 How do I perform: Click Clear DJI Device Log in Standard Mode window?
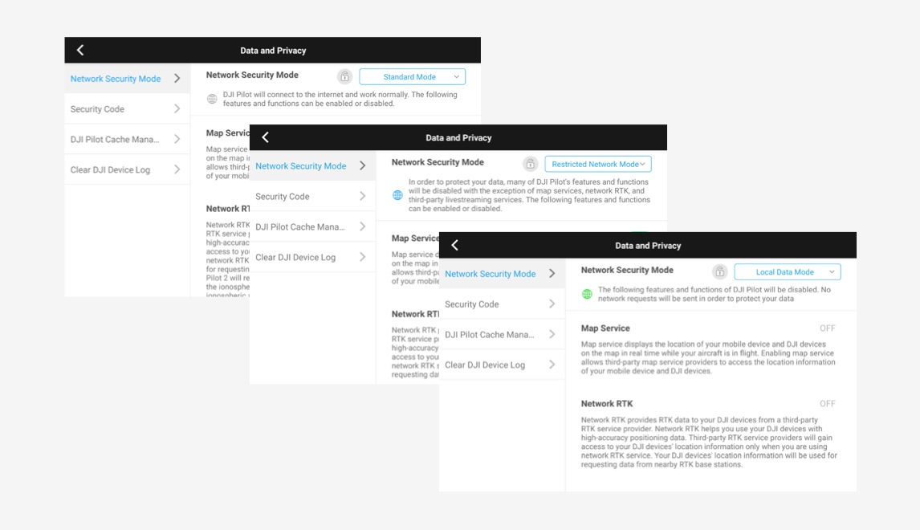pos(125,170)
